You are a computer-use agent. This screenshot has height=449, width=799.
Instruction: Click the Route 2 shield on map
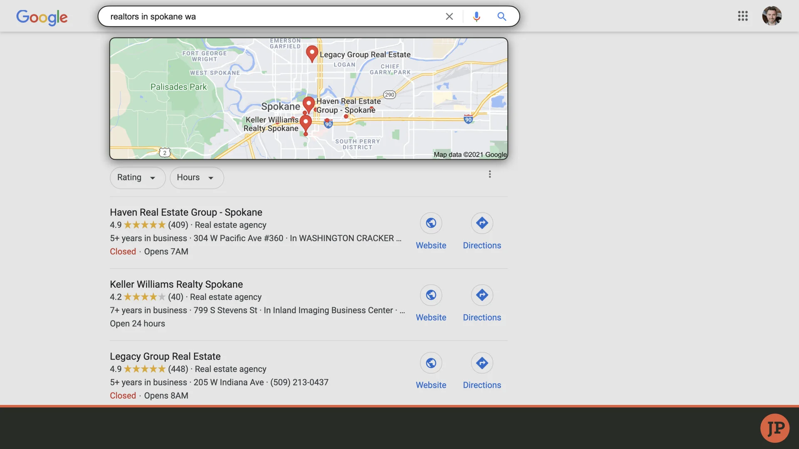165,153
